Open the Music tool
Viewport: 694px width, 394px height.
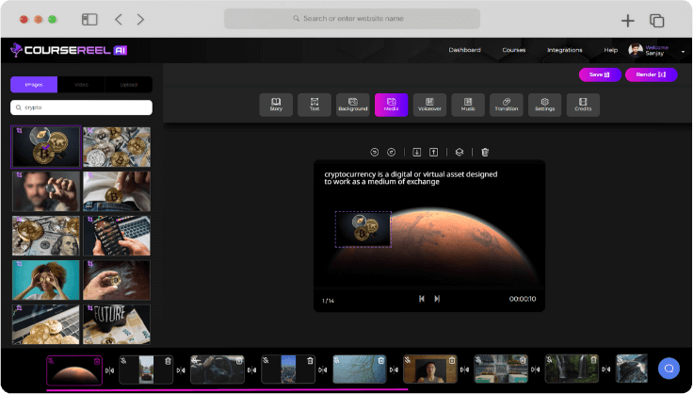click(468, 105)
